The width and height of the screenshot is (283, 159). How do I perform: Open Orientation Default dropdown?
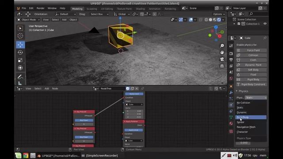click(x=66, y=14)
